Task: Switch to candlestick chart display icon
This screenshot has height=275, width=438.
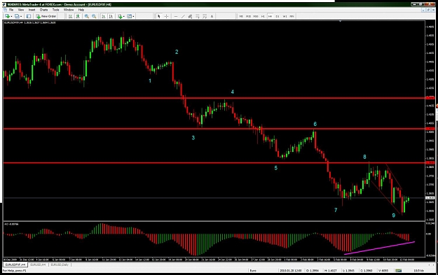Action: click(78, 17)
